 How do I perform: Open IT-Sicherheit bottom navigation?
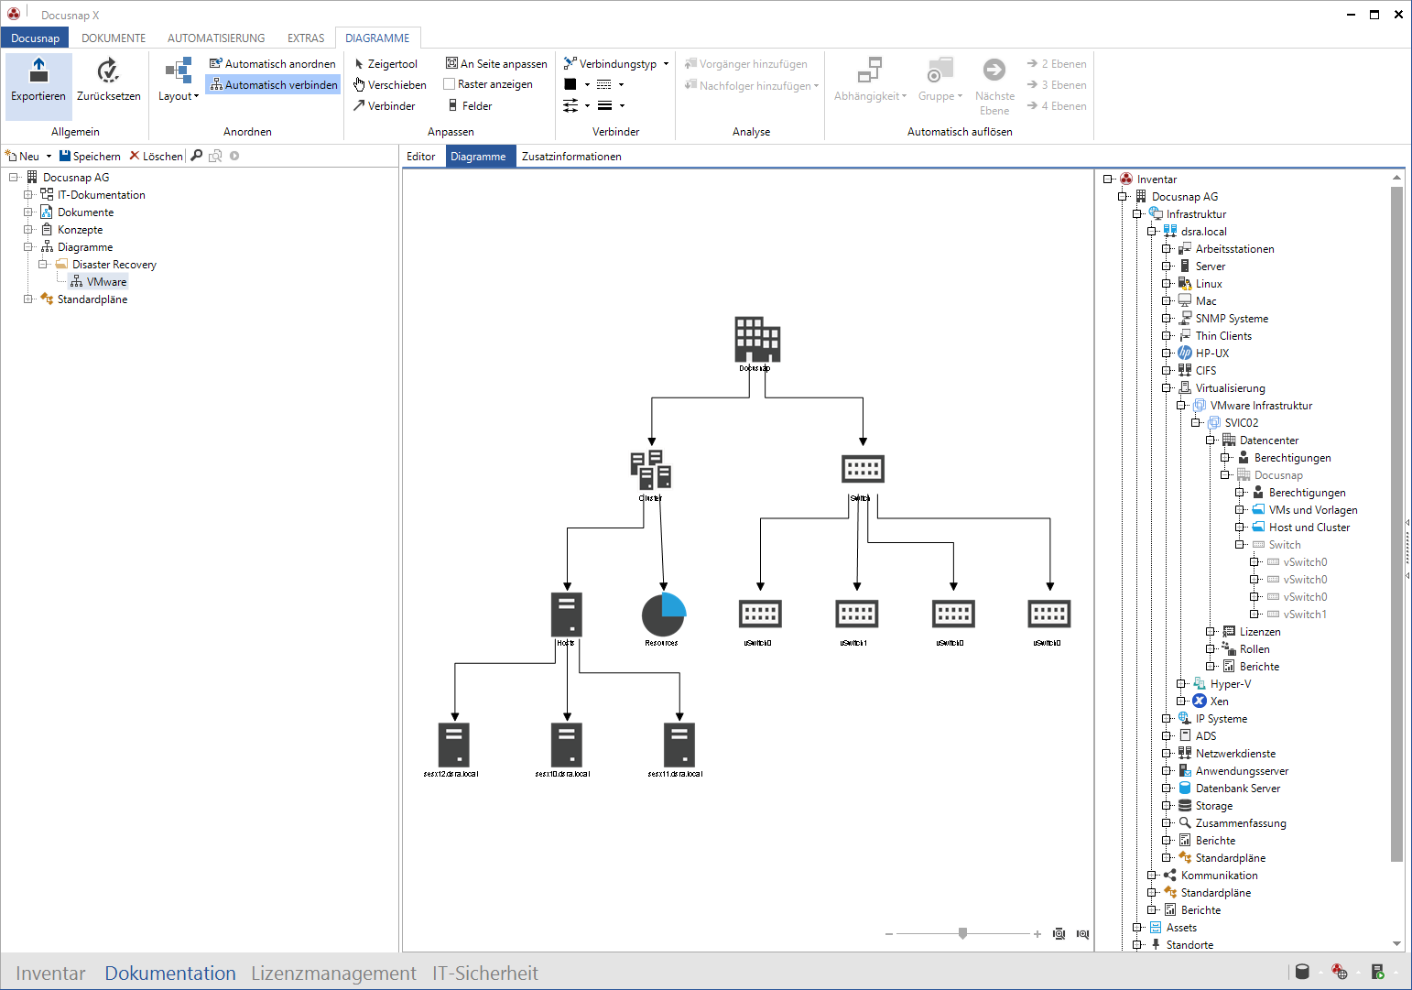485,973
